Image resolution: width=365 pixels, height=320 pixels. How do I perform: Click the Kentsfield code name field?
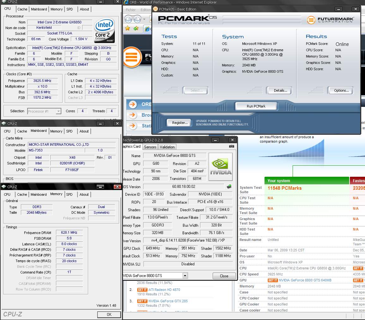click(44, 28)
